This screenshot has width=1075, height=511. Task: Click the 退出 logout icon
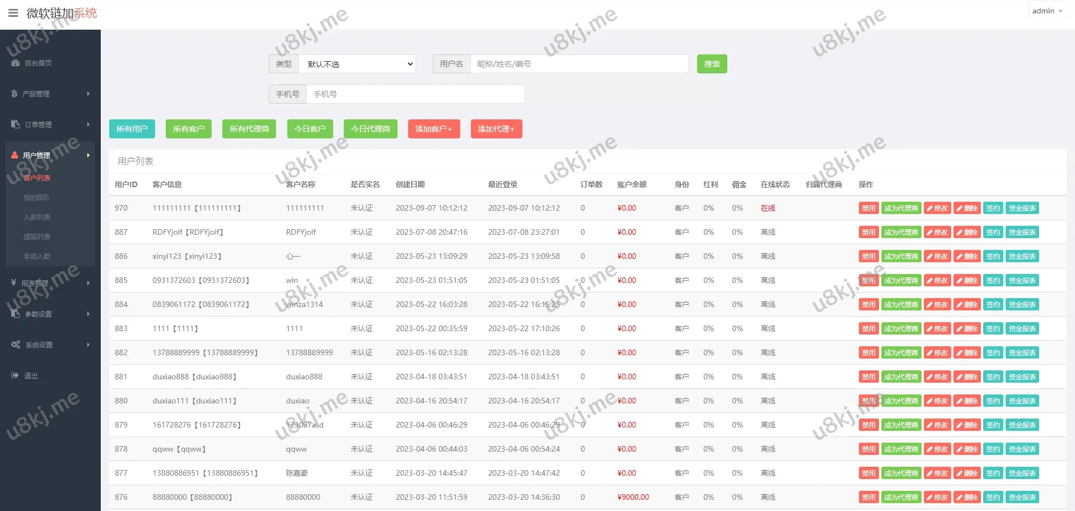pos(15,375)
